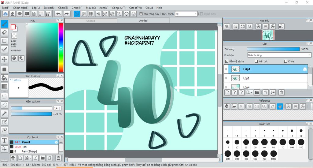The image size is (313, 168).
Task: Select the 1000 Pen brush
Action: click(34, 147)
